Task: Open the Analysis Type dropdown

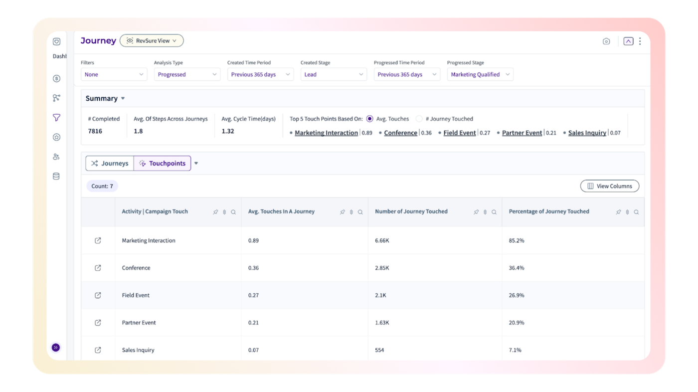Action: (x=187, y=74)
